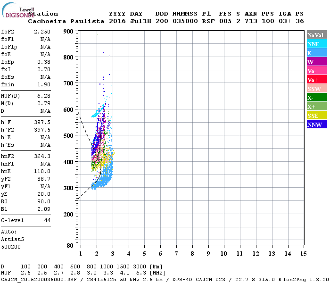Click the h`F value 397.5

(42, 122)
